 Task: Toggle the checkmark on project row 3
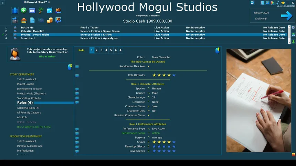coord(3,35)
